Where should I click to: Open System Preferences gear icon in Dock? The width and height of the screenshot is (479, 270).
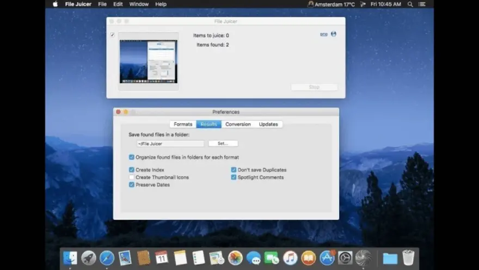pos(345,258)
